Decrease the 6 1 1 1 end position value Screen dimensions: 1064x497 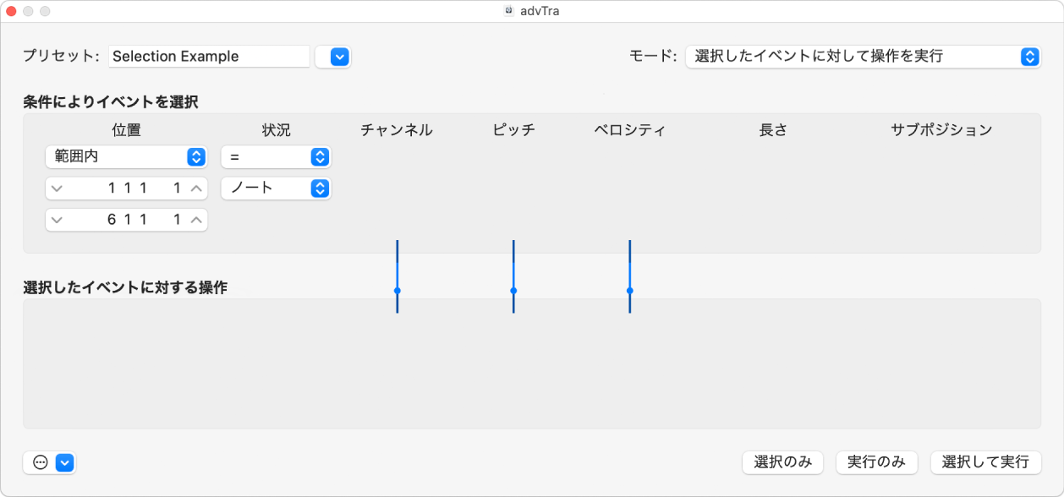[x=58, y=220]
